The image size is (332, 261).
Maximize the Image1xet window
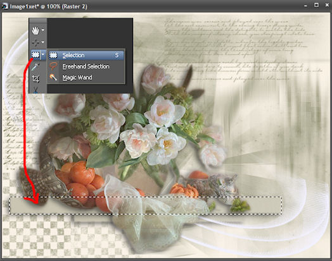point(316,5)
